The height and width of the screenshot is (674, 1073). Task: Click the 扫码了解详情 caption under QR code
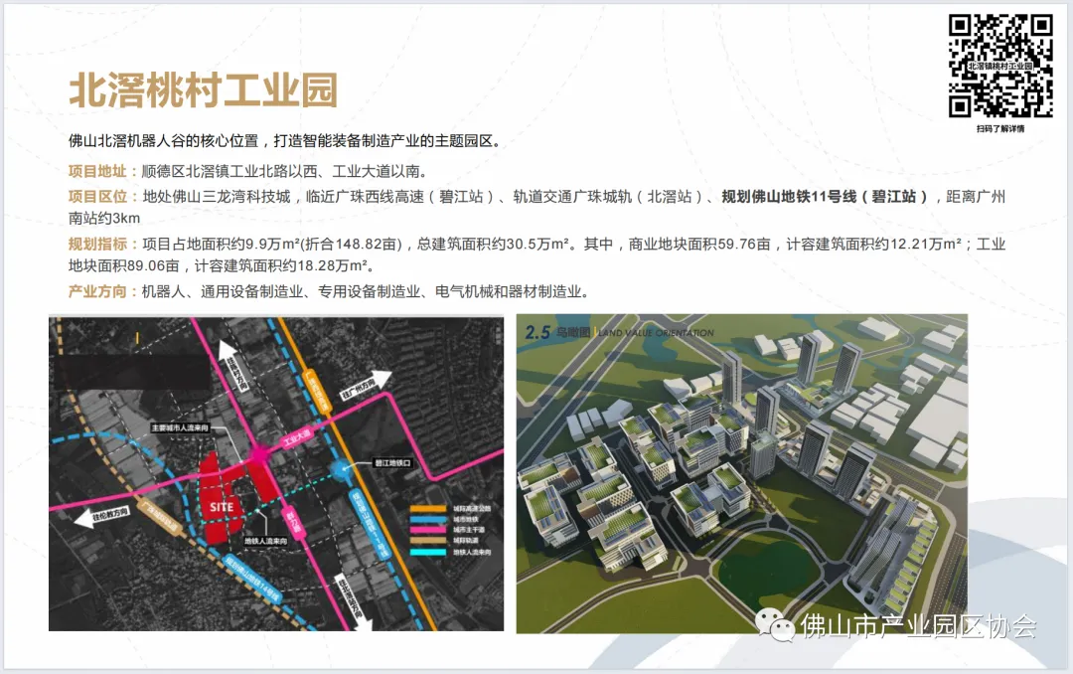[999, 128]
